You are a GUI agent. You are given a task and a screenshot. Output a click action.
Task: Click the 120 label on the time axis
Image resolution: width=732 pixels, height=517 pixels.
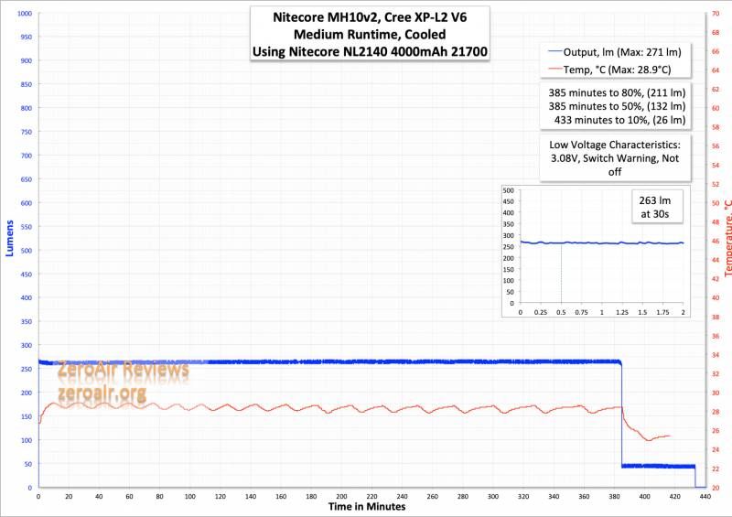[221, 497]
